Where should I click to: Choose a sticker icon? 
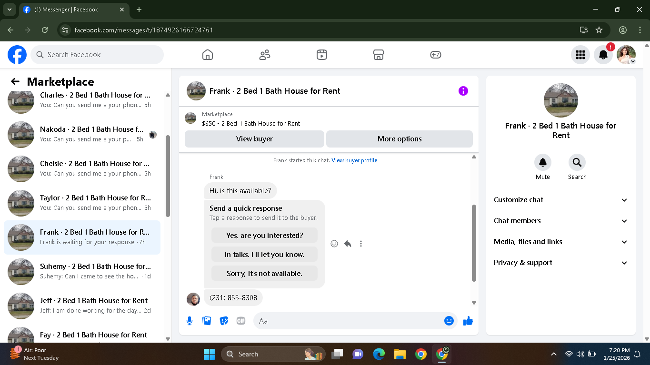pos(224,321)
